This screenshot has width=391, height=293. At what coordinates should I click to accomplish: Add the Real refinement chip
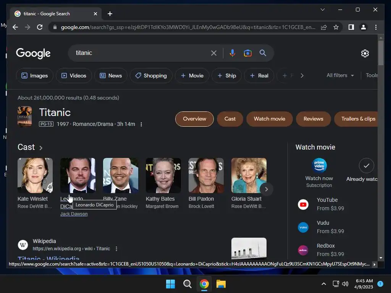tap(259, 76)
